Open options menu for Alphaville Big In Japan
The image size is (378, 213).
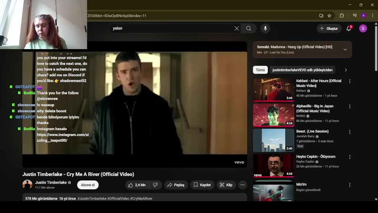pyautogui.click(x=350, y=106)
